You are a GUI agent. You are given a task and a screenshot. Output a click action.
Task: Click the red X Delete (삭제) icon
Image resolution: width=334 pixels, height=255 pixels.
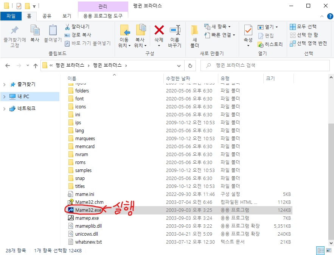159,30
